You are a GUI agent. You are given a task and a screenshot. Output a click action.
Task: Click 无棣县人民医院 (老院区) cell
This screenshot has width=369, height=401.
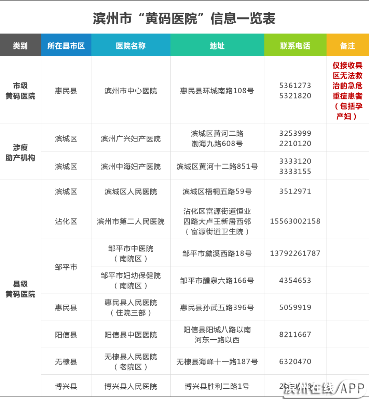[131, 362]
